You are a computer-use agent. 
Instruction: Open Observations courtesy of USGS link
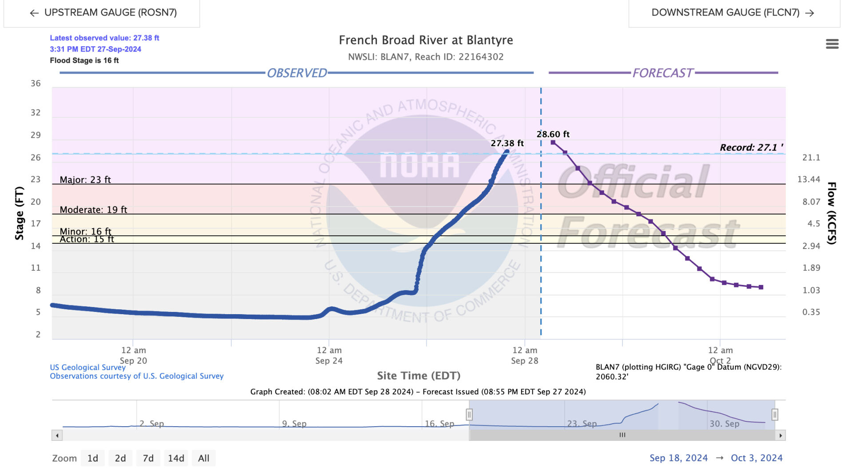[x=136, y=376]
